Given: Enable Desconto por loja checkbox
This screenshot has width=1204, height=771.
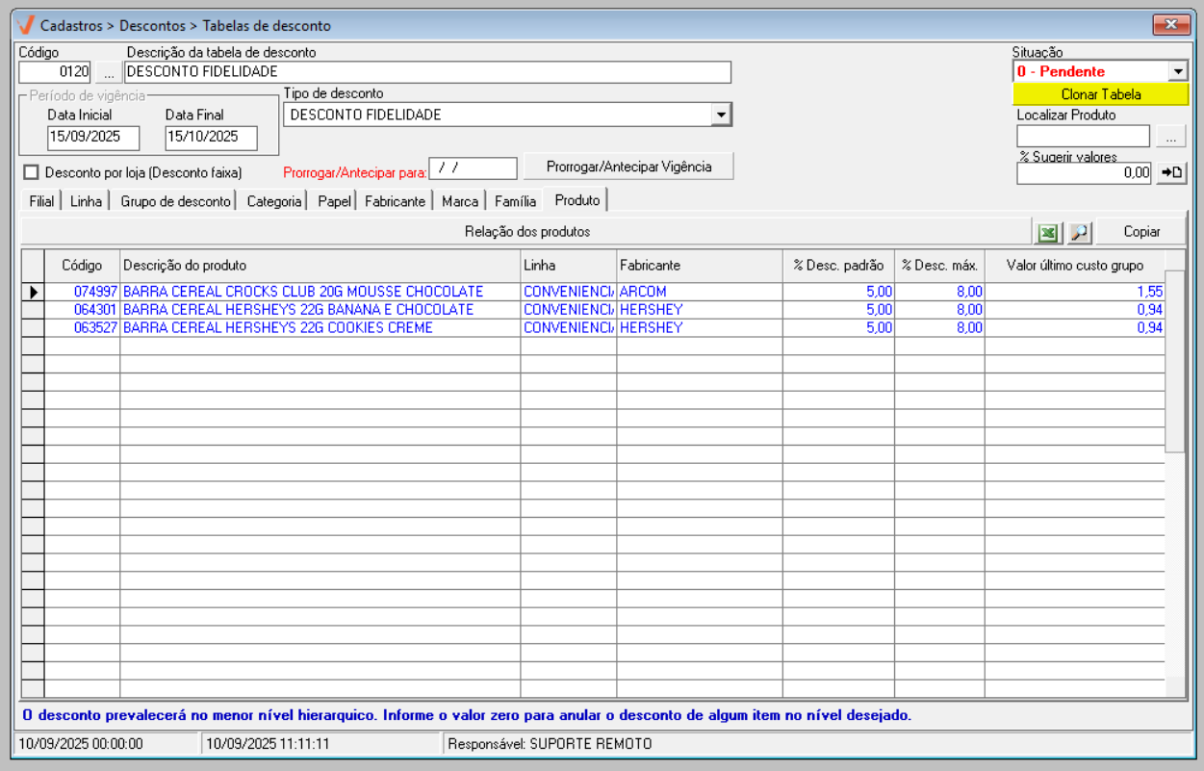Looking at the screenshot, I should click(32, 172).
